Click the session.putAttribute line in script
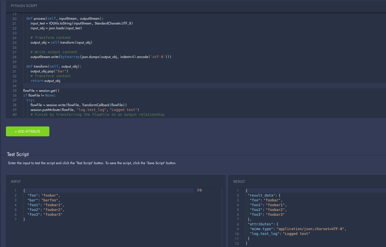Screen dimensions: 386x247 point(85,110)
